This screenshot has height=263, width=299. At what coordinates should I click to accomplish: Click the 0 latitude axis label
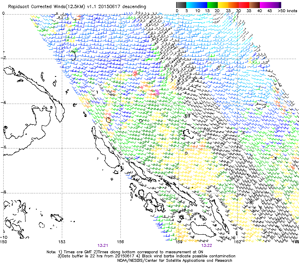3,13
